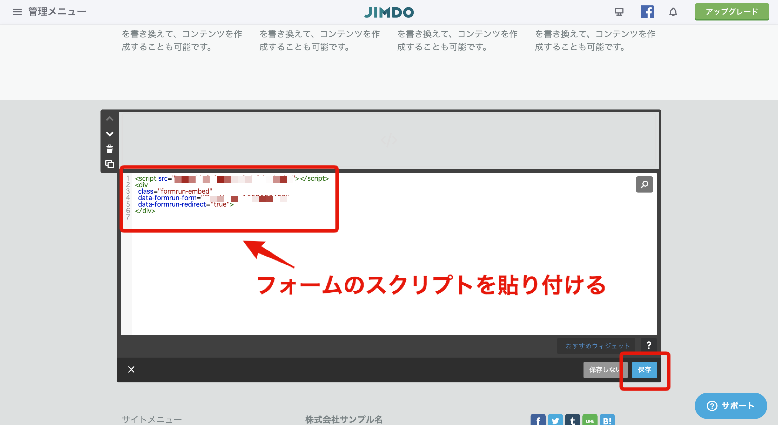Open the サポート support button
778x425 pixels.
click(730, 405)
